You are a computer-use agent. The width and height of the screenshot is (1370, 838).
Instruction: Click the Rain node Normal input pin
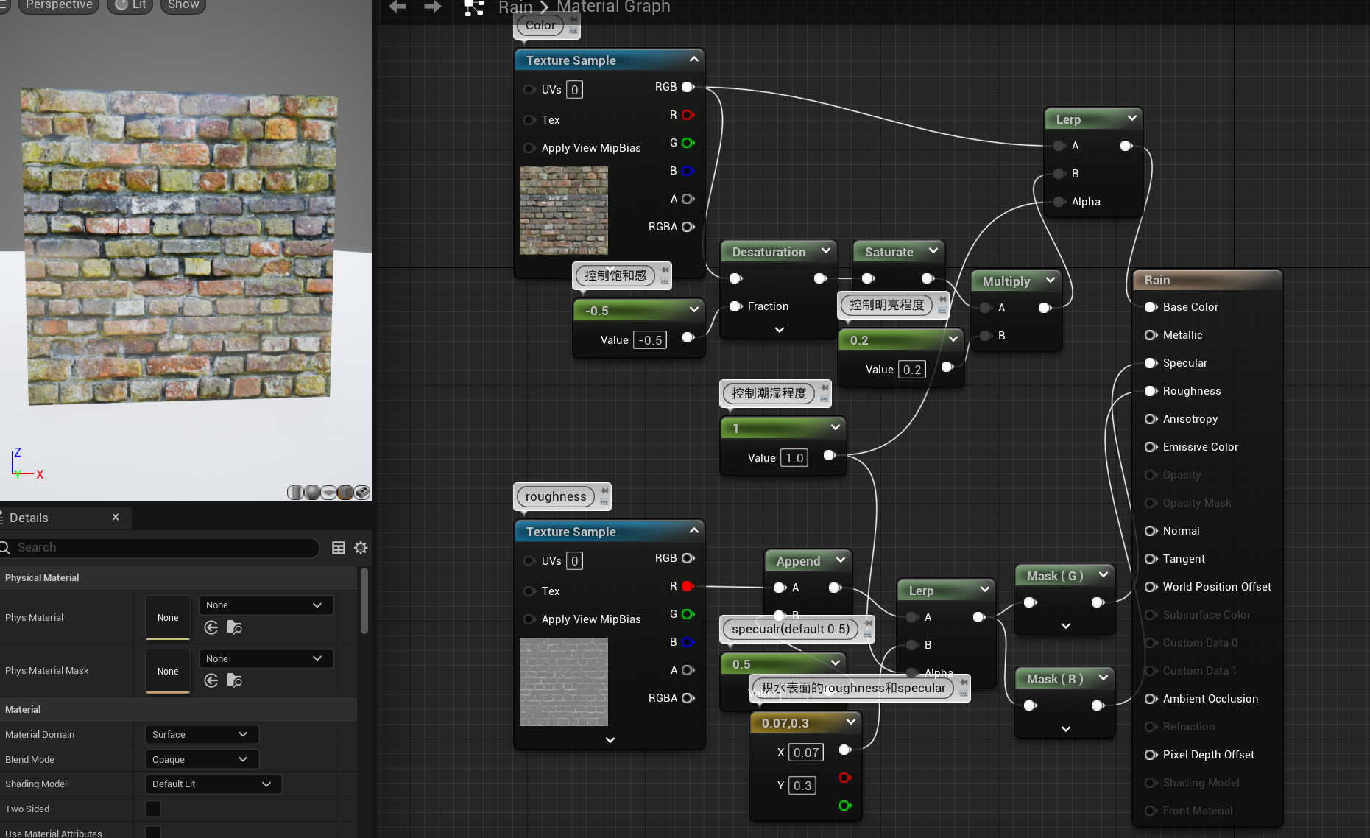(1151, 531)
